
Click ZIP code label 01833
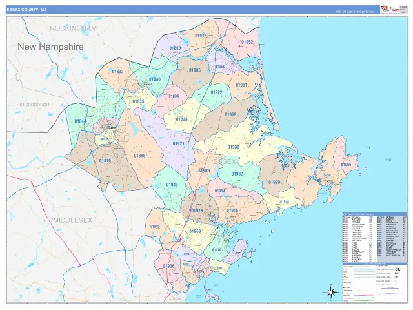point(181,119)
